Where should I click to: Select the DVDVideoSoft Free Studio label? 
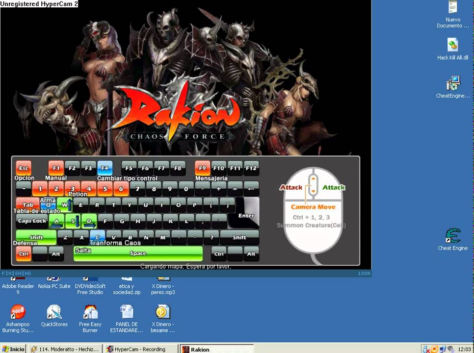click(90, 289)
